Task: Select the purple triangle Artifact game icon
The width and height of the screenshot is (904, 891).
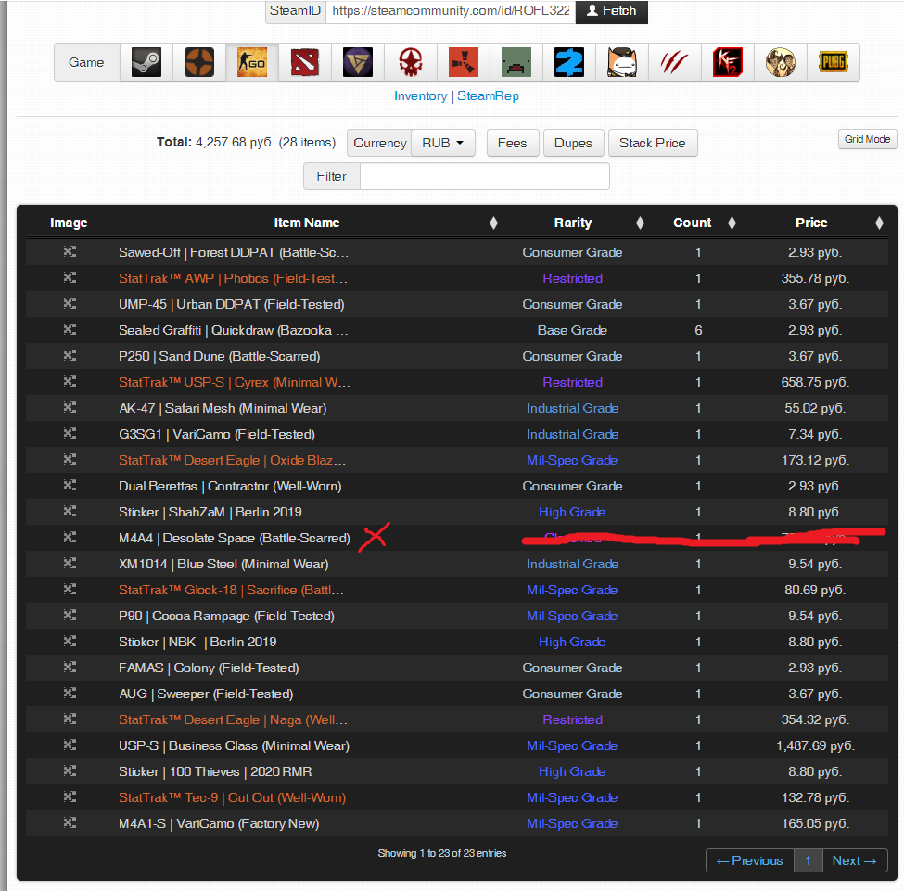Action: click(x=358, y=62)
